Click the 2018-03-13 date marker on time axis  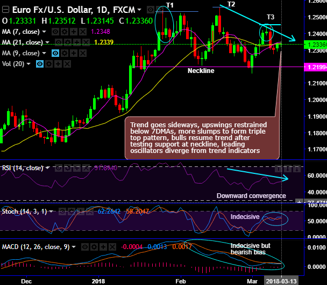pos(281,281)
